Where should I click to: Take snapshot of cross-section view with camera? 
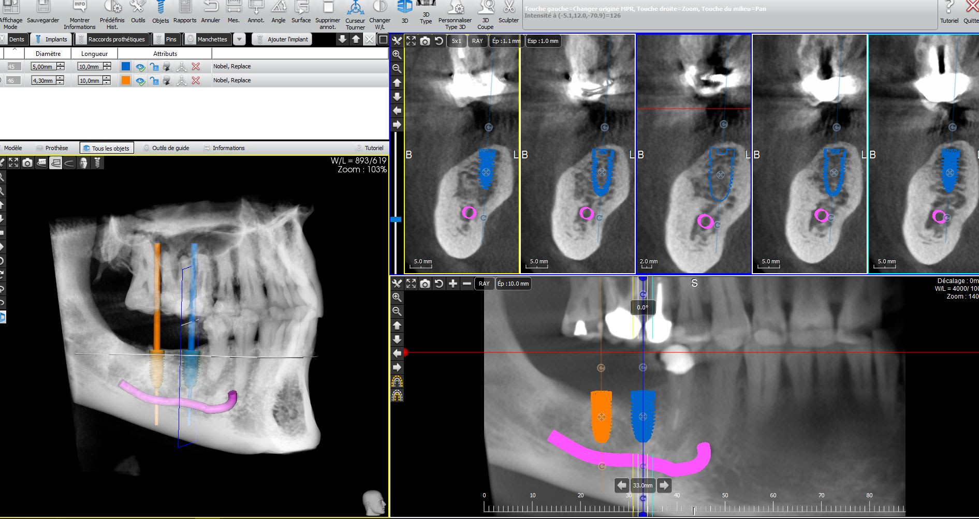pyautogui.click(x=425, y=41)
